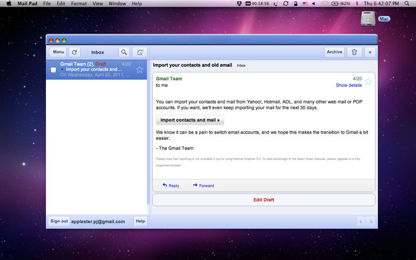The image size is (416, 260).
Task: Click the Dropbox menu bar icon
Action: tap(239, 4)
